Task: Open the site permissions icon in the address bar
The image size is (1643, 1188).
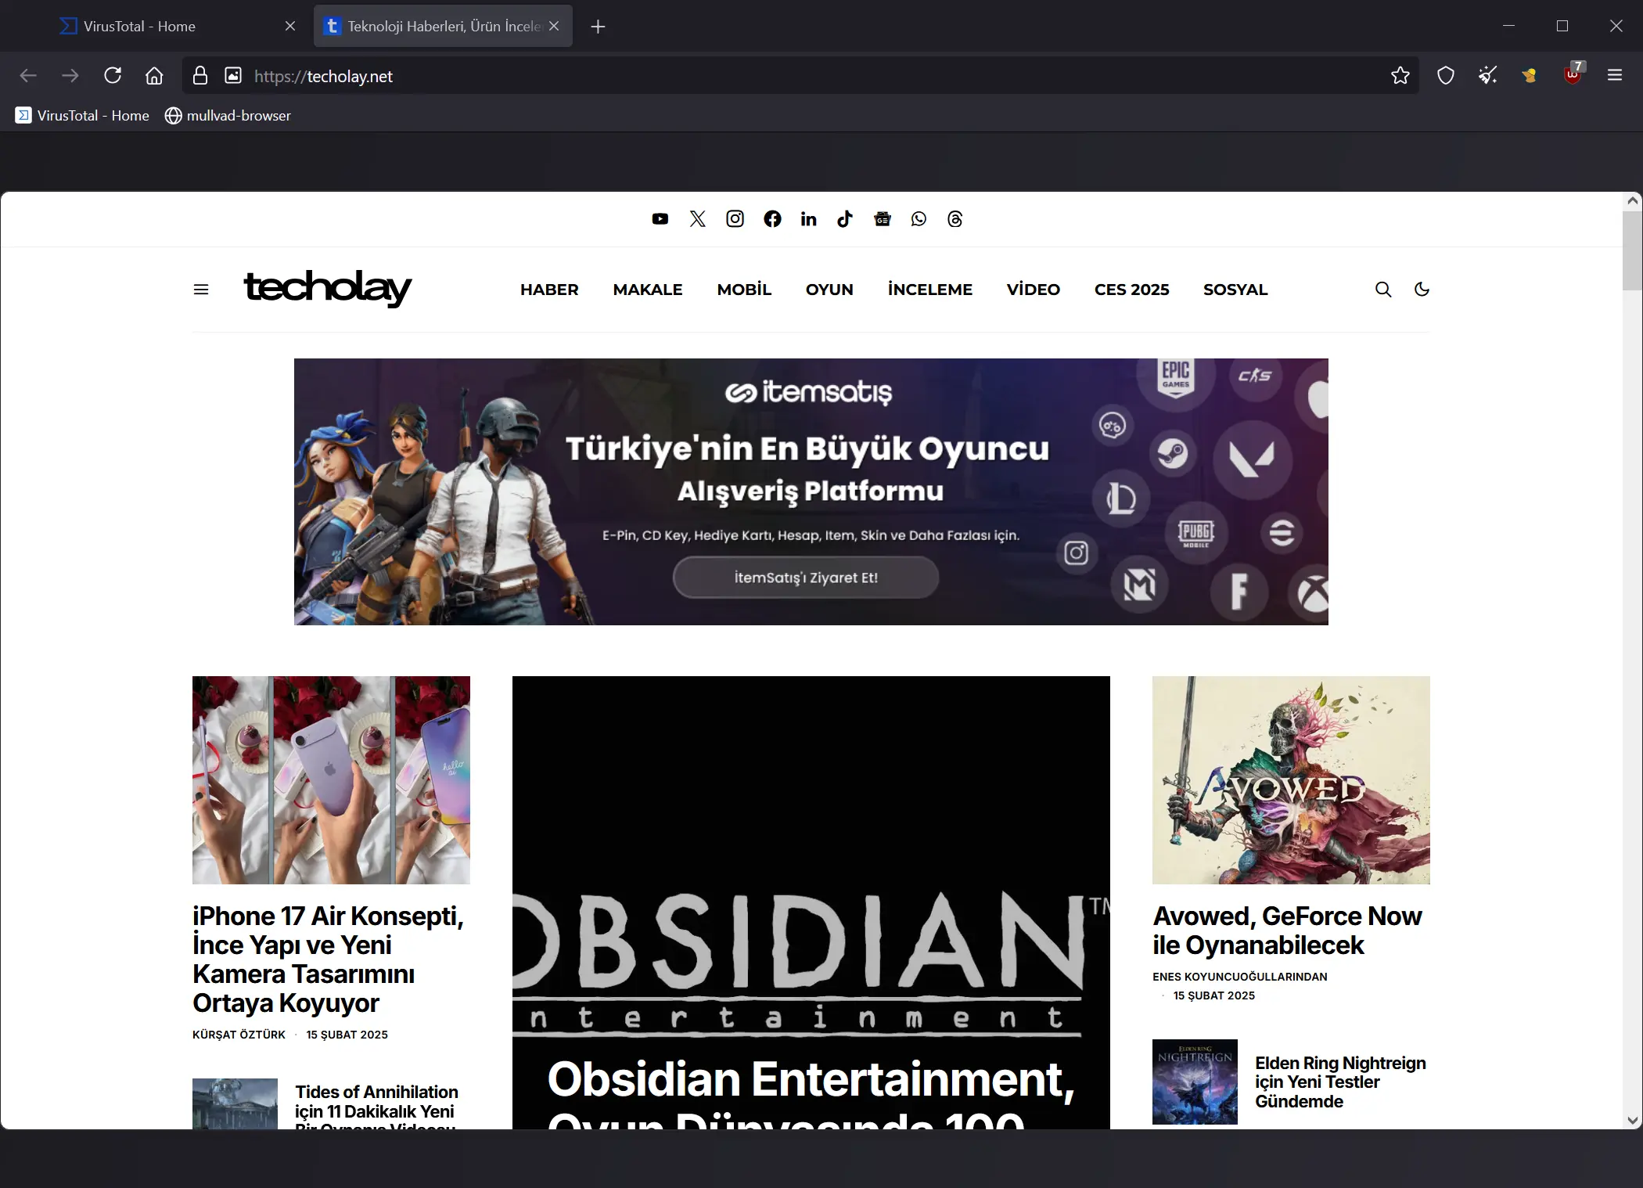Action: coord(233,76)
